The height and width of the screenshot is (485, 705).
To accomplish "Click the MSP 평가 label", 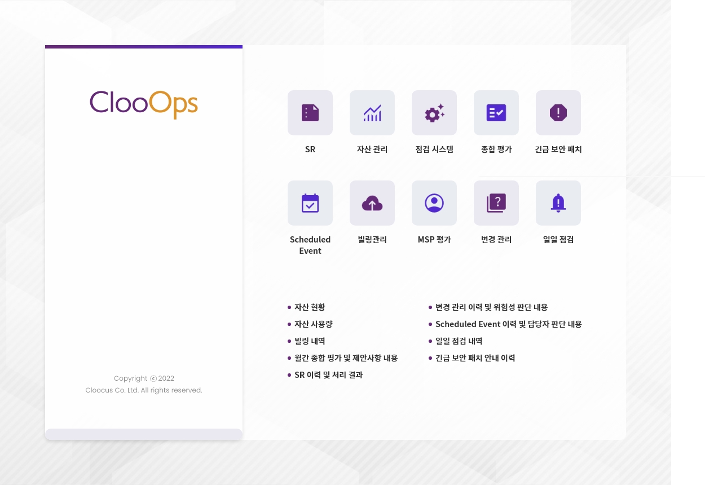I will click(434, 240).
